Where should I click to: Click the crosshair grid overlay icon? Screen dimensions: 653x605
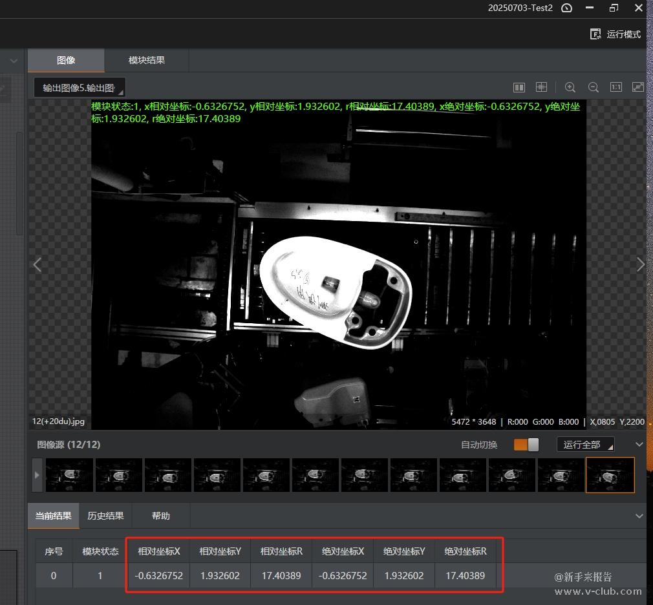[x=541, y=87]
